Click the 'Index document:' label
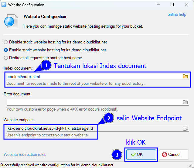 (18, 68)
